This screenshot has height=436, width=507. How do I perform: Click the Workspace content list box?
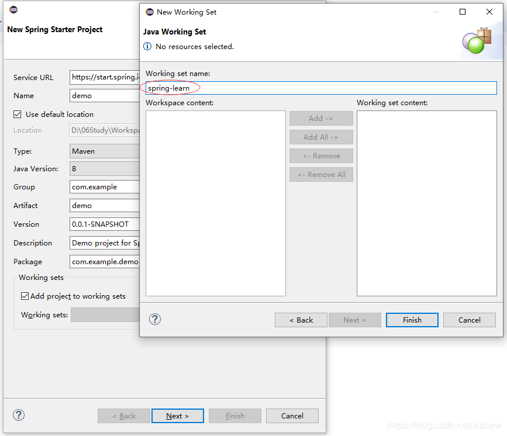click(216, 203)
